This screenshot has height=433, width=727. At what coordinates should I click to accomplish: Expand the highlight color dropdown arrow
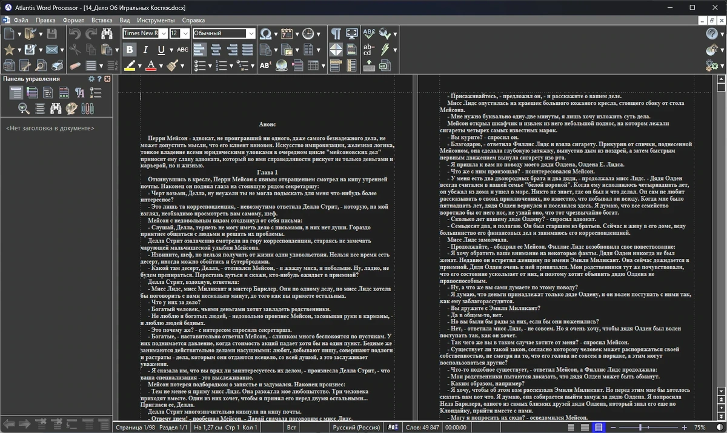[x=140, y=65]
